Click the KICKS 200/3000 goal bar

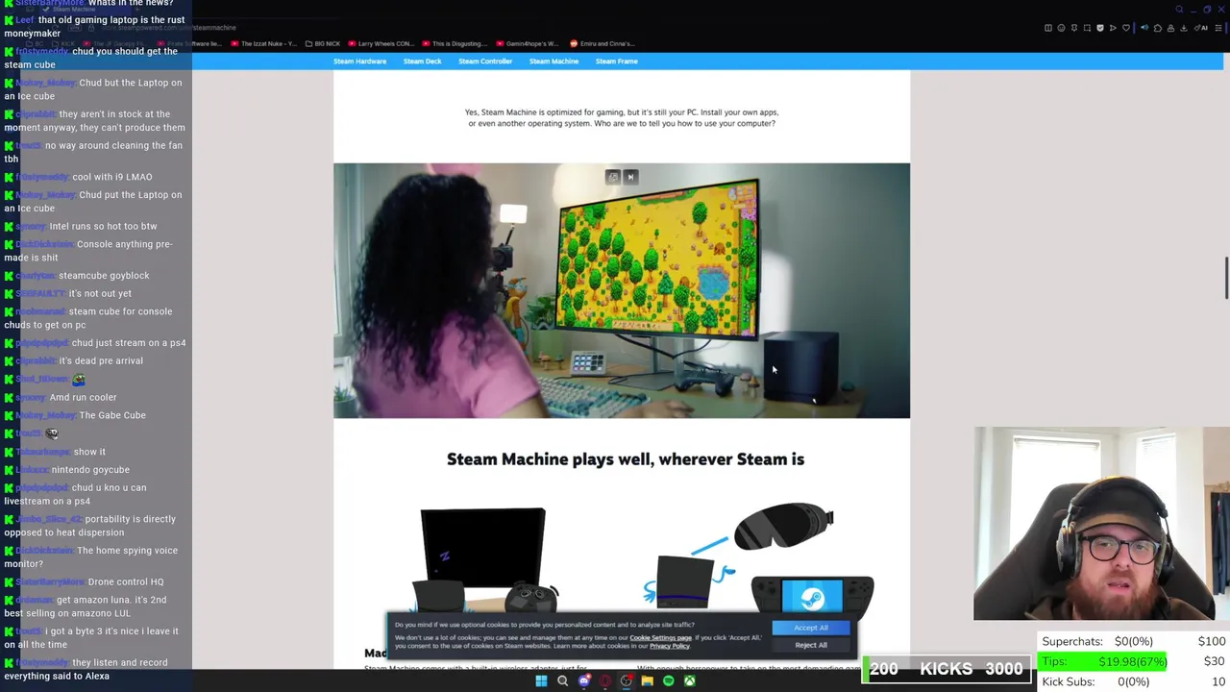[x=946, y=669]
